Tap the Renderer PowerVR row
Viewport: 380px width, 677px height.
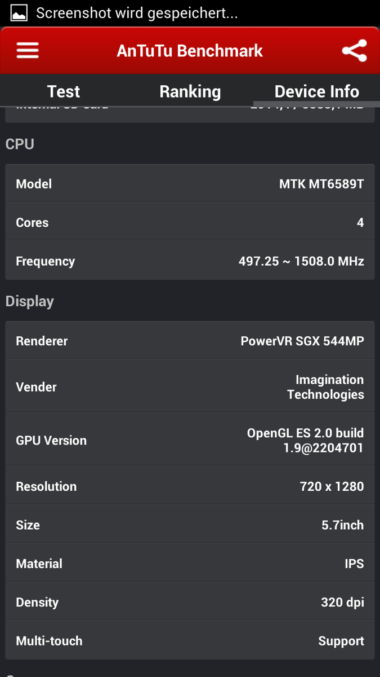tap(190, 341)
